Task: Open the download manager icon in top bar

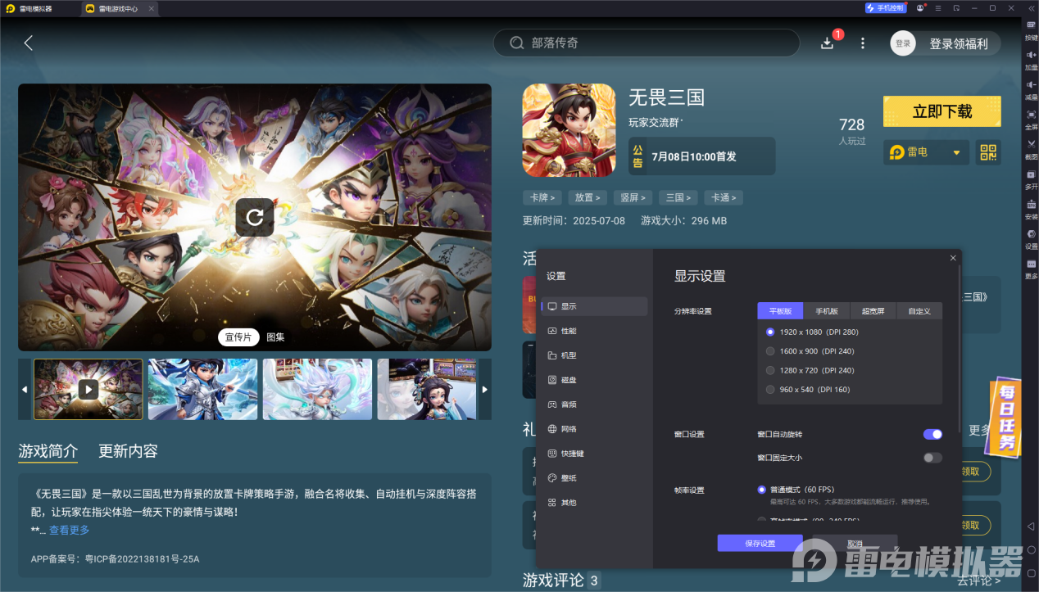Action: click(x=828, y=42)
